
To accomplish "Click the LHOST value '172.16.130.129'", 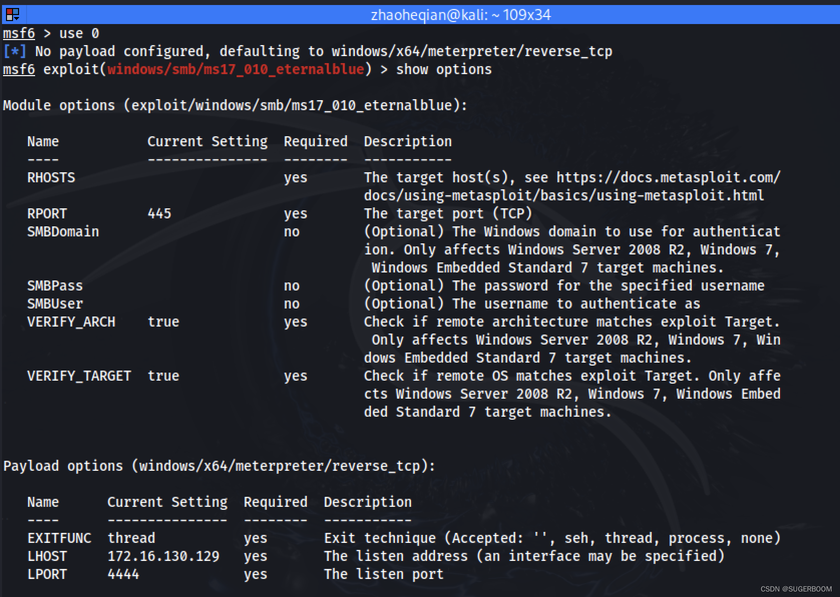I will (x=163, y=556).
